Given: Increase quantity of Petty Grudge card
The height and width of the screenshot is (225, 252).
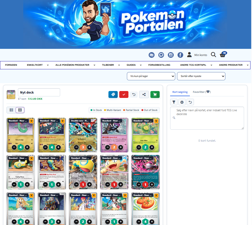Looking at the screenshot, I should coord(27,147).
